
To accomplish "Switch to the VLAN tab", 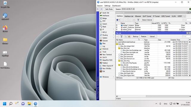I will pos(174,16).
